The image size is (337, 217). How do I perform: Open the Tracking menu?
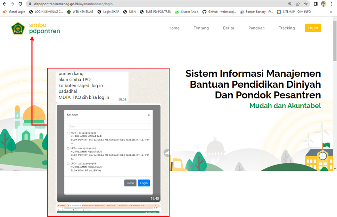(x=287, y=28)
